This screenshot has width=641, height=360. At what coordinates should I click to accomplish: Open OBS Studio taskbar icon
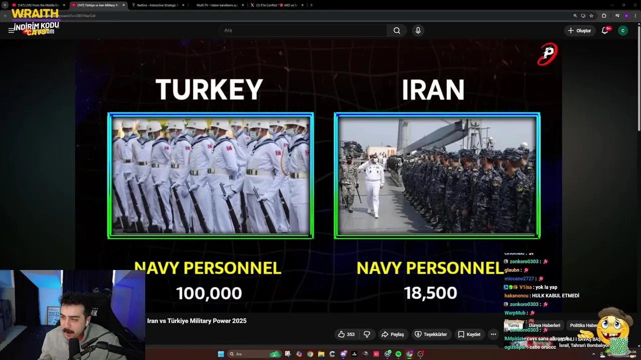[420, 354]
